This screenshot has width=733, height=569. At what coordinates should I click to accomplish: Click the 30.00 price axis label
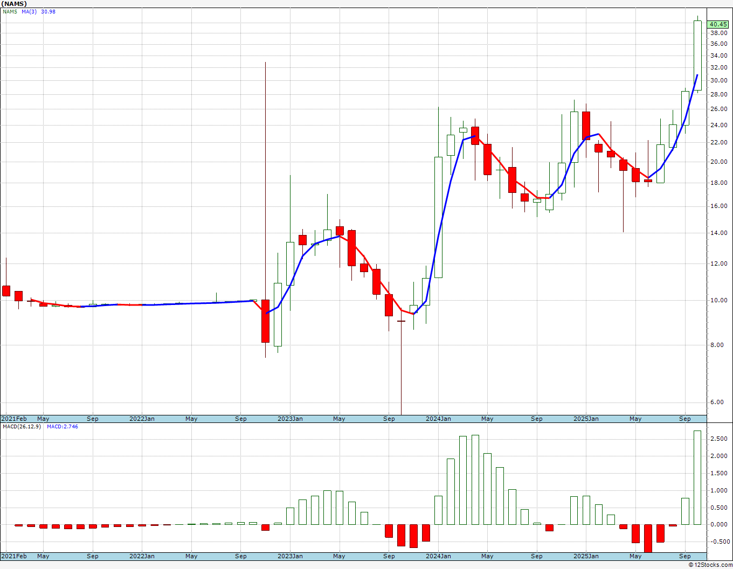point(718,81)
